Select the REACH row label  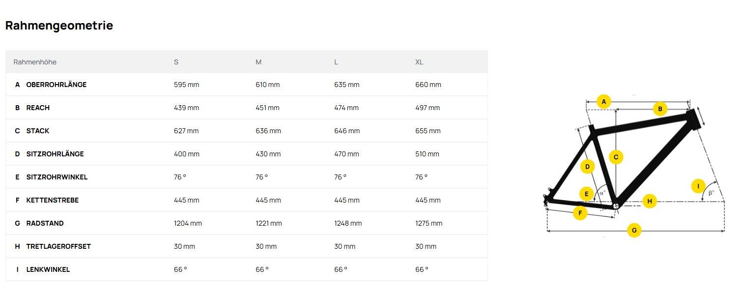coord(38,108)
